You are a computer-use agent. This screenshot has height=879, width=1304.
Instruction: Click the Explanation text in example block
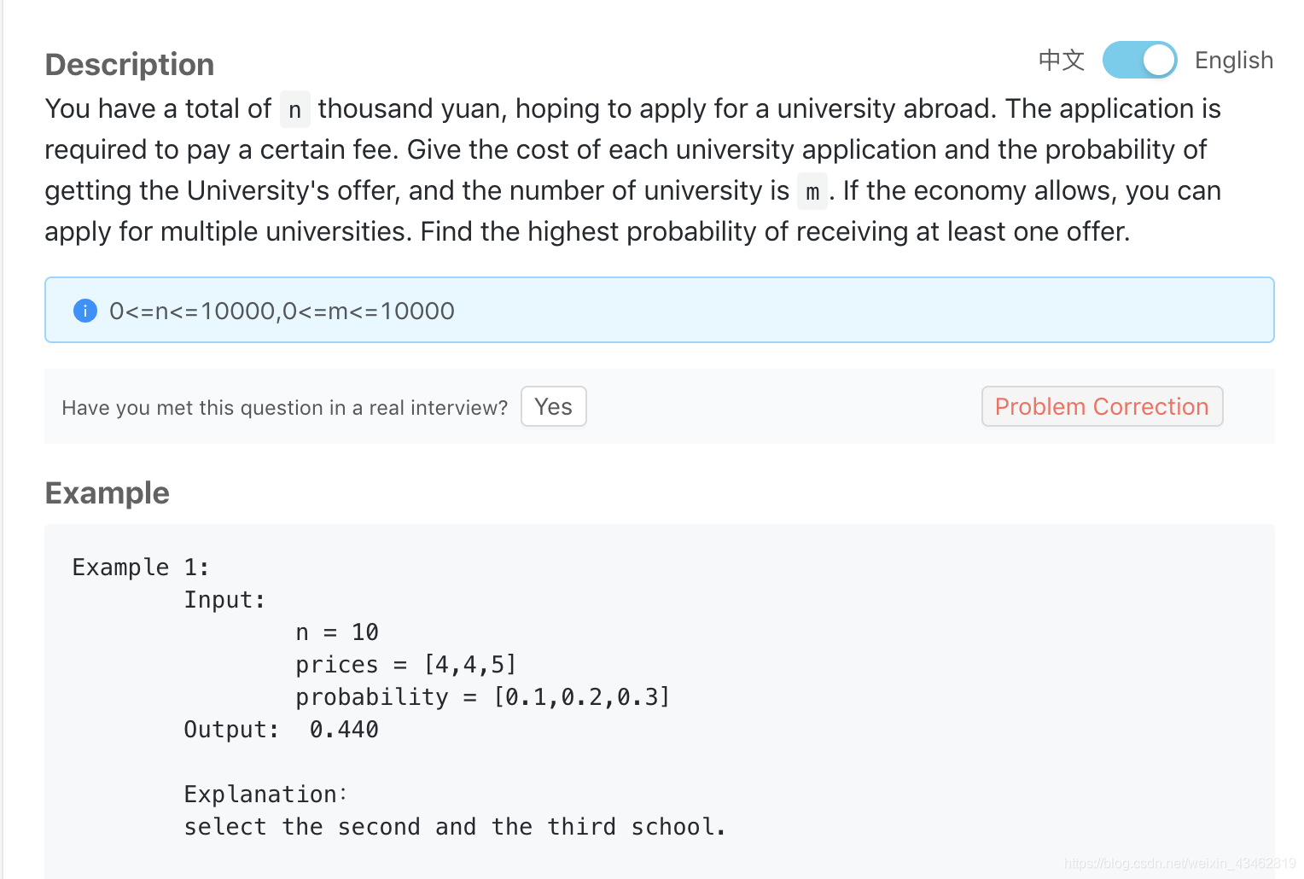coord(265,795)
